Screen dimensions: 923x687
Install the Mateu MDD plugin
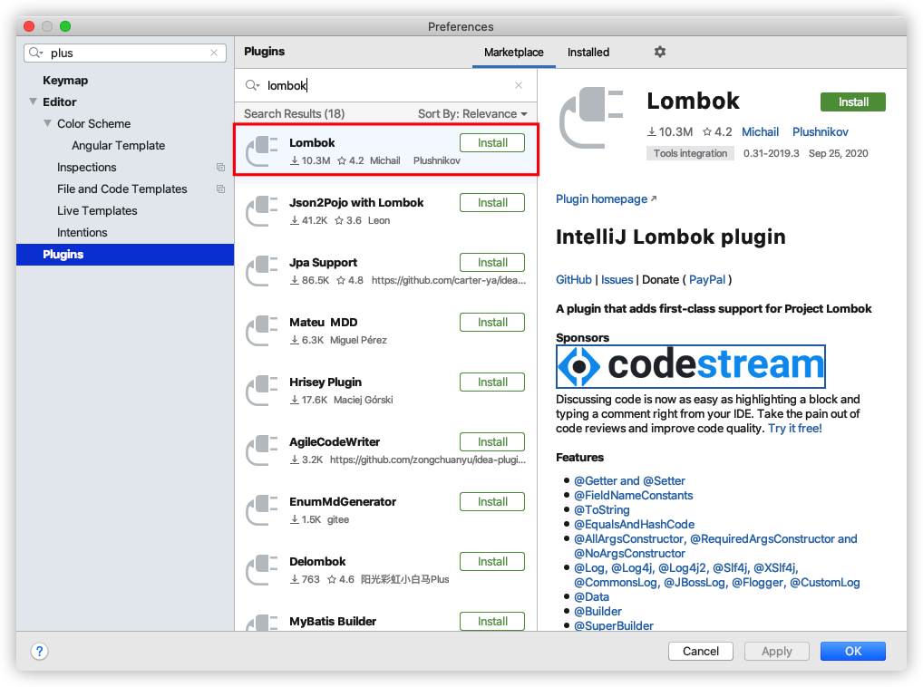point(492,323)
